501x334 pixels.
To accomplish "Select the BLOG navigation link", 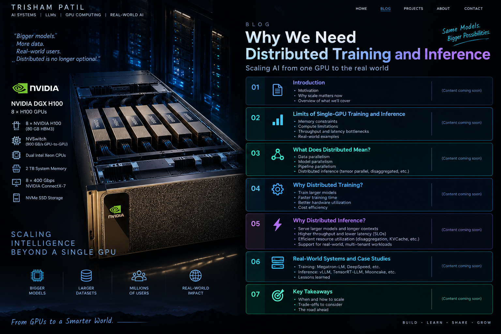I will (x=385, y=8).
